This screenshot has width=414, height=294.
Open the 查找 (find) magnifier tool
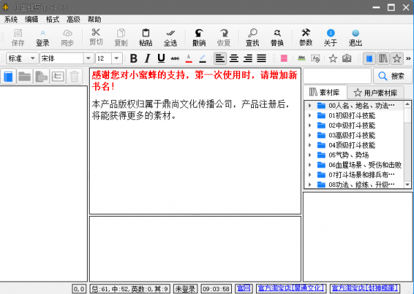tap(253, 37)
